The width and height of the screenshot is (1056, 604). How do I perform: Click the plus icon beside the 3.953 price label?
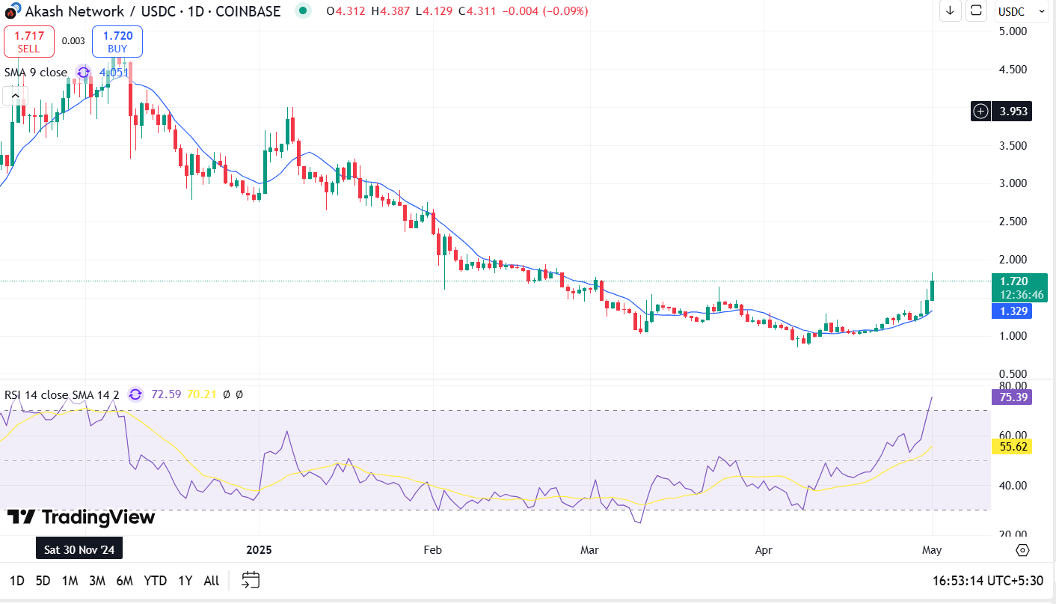point(981,112)
